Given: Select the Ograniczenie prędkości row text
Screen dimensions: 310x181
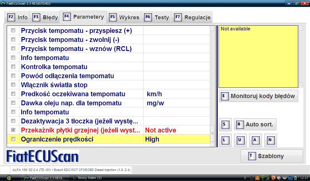Looking at the screenshot, I should click(57, 139).
